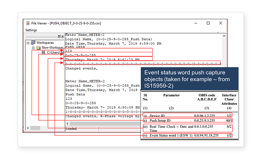Select the C:\Users file entry in tree
261x160 pixels.
click(x=55, y=53)
